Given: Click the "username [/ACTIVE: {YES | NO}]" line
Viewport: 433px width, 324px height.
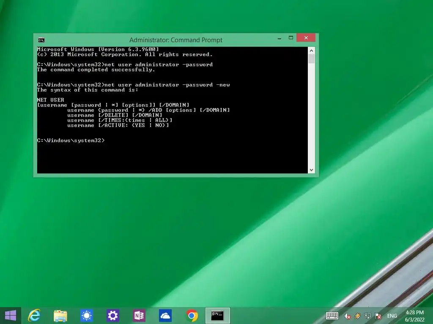Looking at the screenshot, I should click(118, 125).
